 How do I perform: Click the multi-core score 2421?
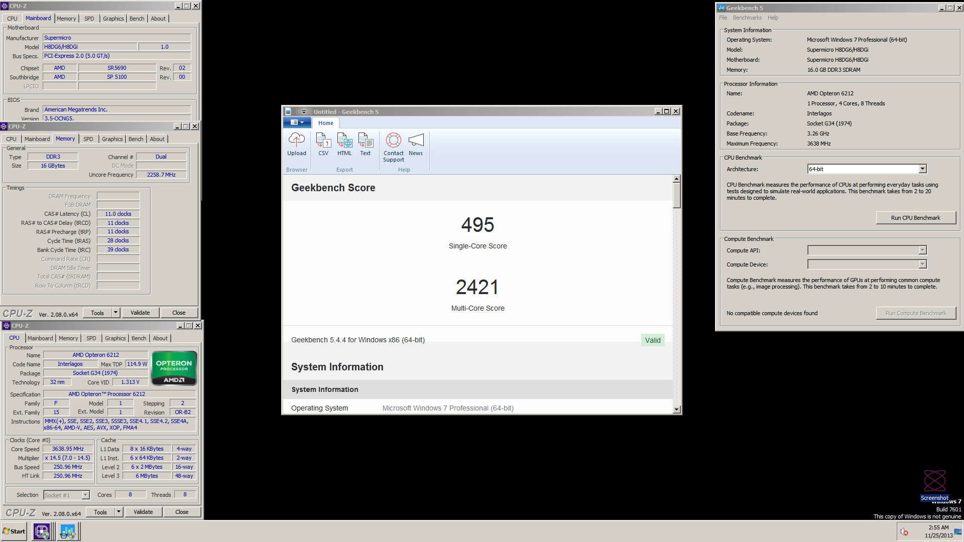point(477,287)
